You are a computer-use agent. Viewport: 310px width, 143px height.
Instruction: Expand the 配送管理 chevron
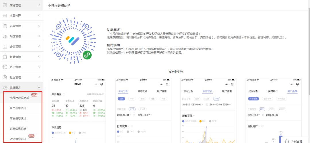click(39, 36)
